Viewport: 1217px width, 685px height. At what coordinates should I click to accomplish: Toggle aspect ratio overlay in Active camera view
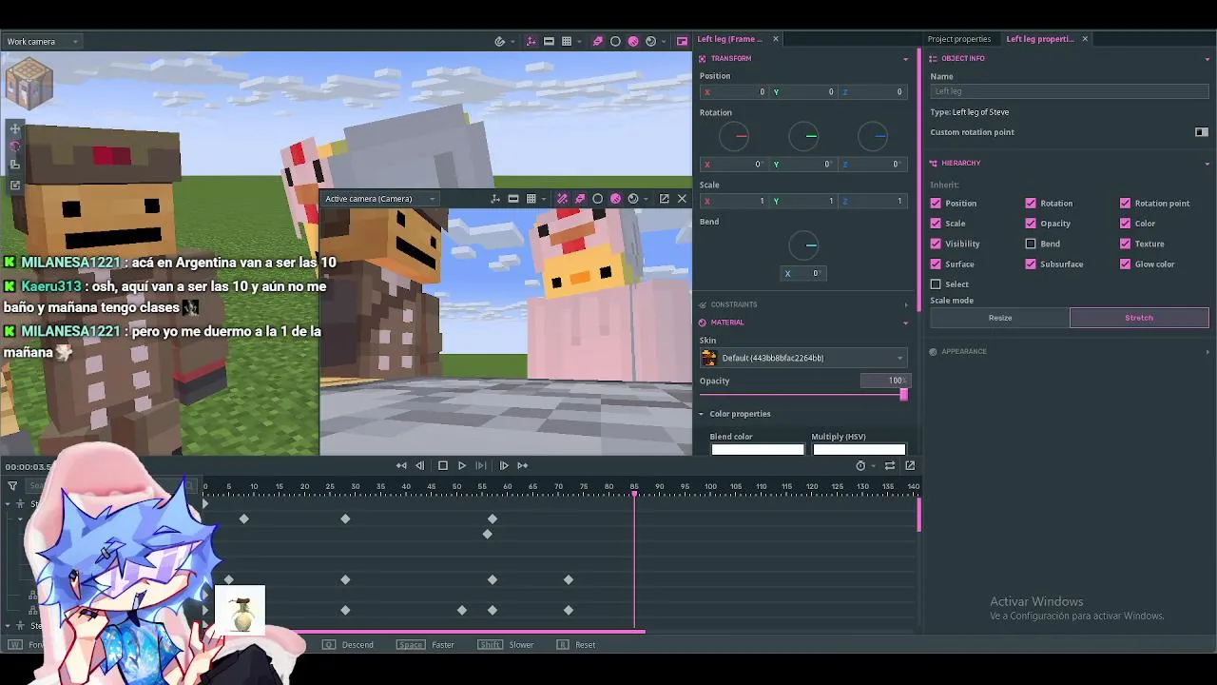click(513, 199)
